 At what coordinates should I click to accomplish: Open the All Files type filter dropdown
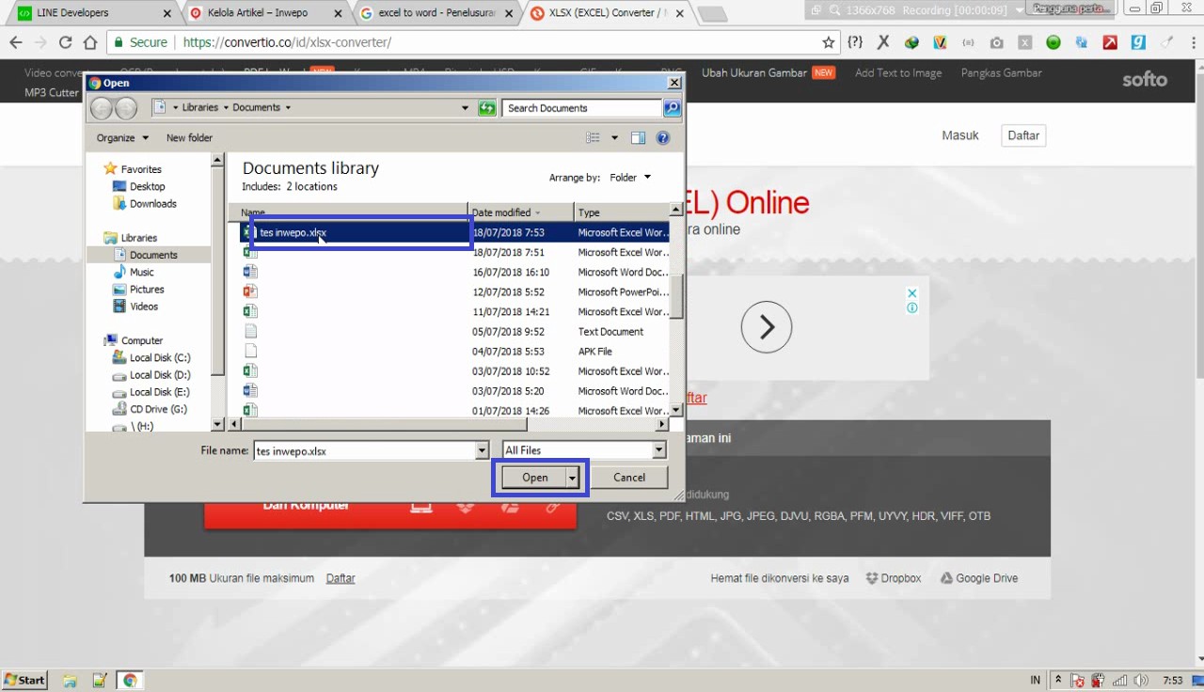tap(659, 450)
